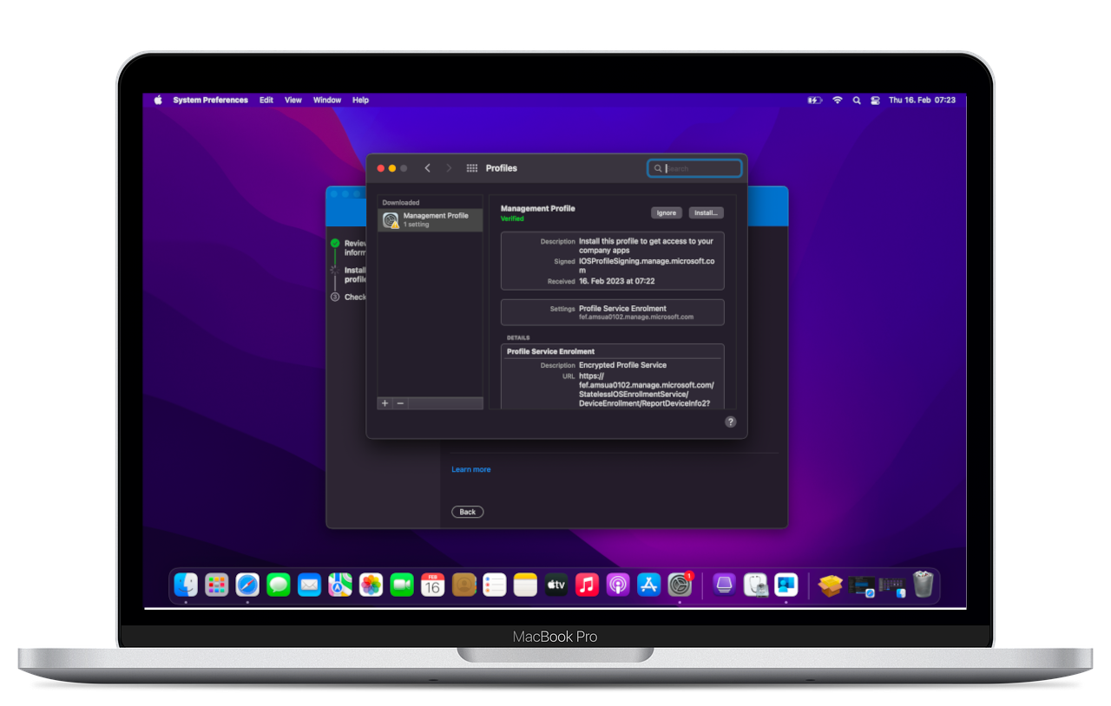Viewport: 1111px width, 706px height.
Task: Click the Install… button for Management Profile
Action: [x=706, y=212]
